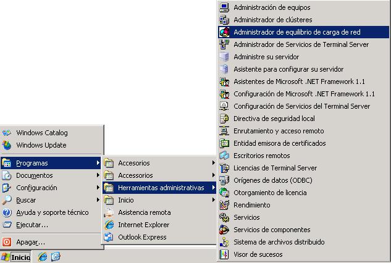This screenshot has height=263, width=391.
Task: Click the Asistencia remota icon
Action: [x=109, y=212]
